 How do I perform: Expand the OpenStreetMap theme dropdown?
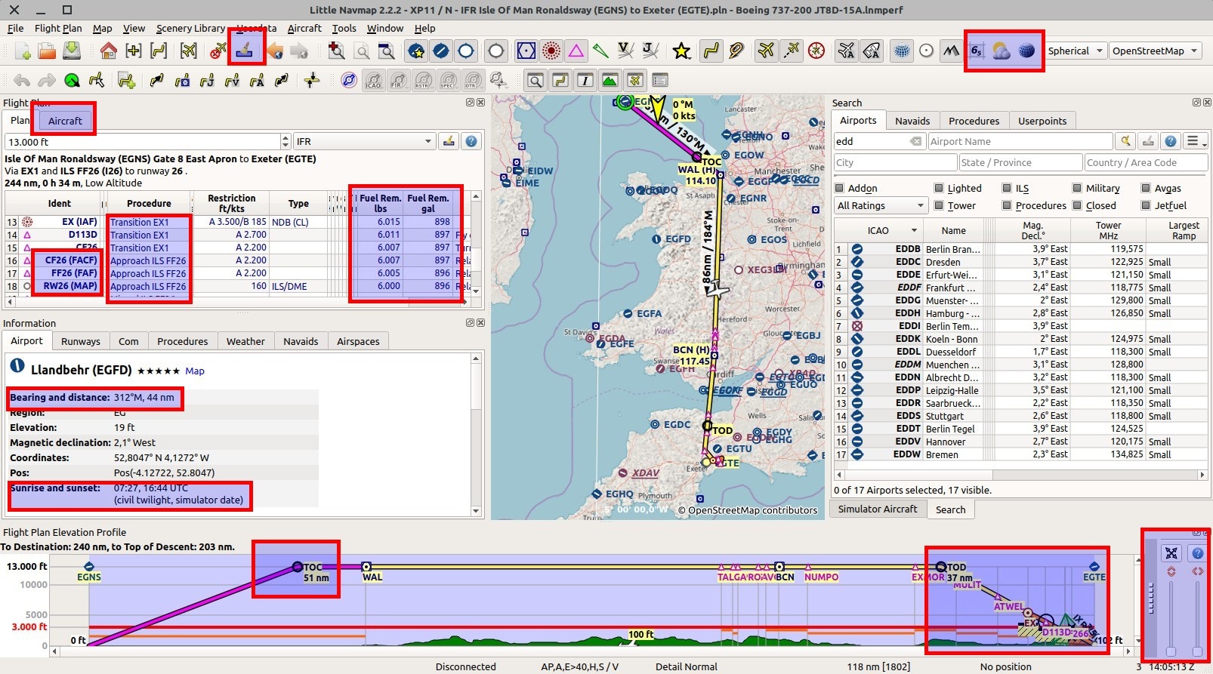1155,51
